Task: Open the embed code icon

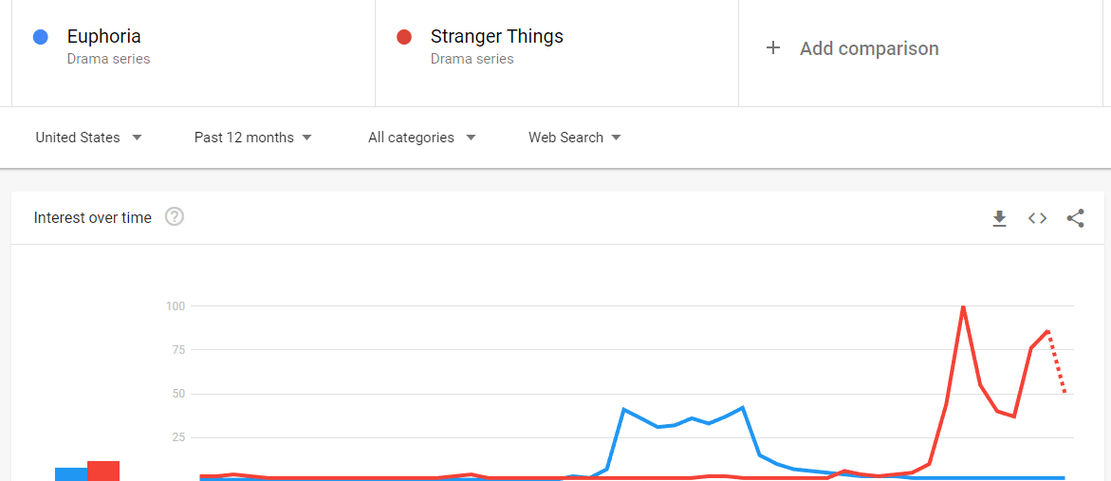Action: (x=1037, y=218)
